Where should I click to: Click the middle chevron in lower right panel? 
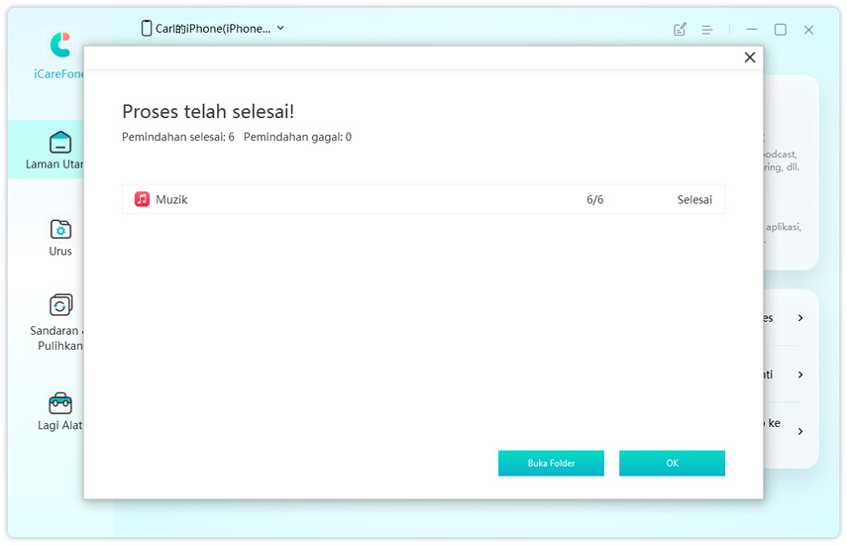[x=800, y=375]
